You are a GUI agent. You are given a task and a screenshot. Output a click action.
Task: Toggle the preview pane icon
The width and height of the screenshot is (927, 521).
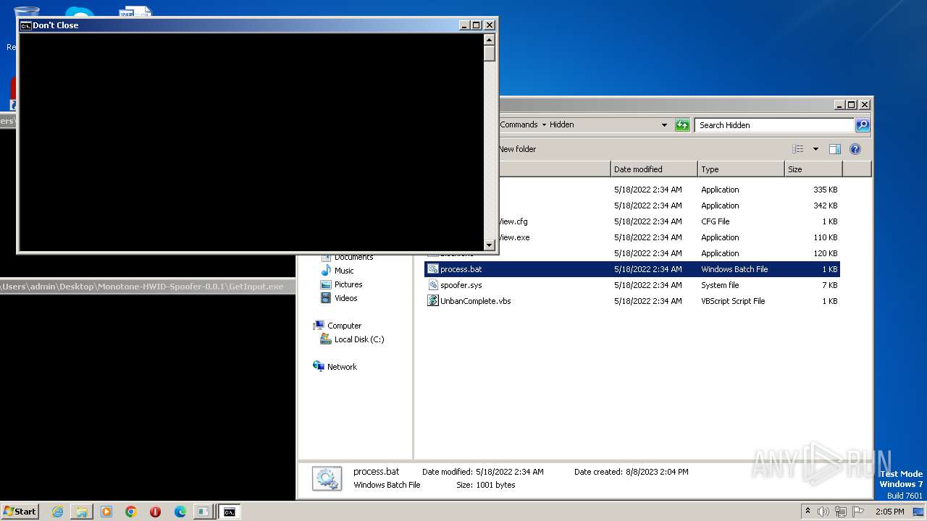[x=834, y=149]
